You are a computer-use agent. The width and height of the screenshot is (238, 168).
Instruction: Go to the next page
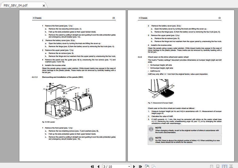click(135, 166)
